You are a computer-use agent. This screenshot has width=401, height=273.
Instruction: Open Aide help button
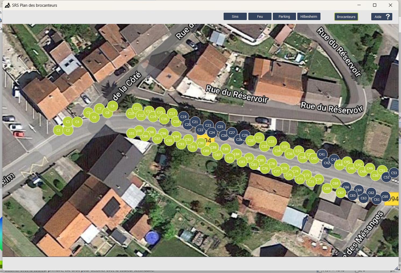coord(382,17)
